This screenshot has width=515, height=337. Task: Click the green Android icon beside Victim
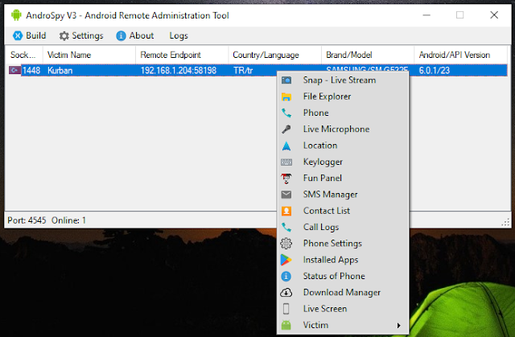point(286,325)
